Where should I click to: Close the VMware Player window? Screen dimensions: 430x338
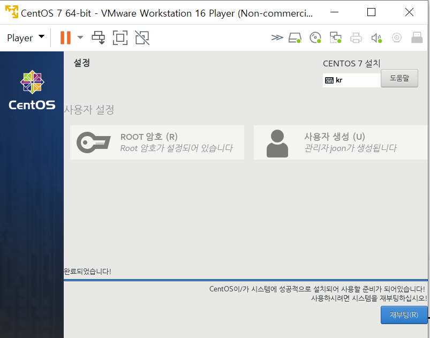coord(409,12)
